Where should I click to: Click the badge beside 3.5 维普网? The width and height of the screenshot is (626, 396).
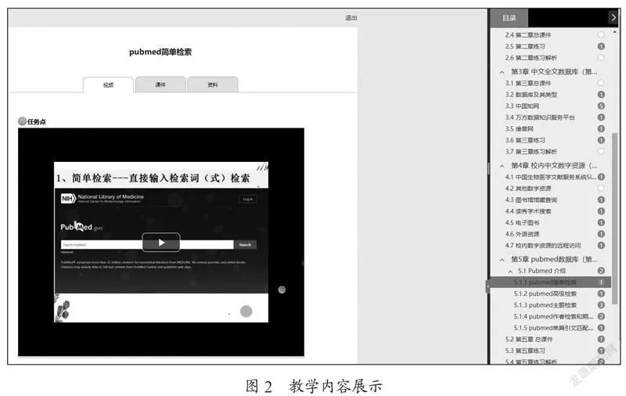coord(601,128)
